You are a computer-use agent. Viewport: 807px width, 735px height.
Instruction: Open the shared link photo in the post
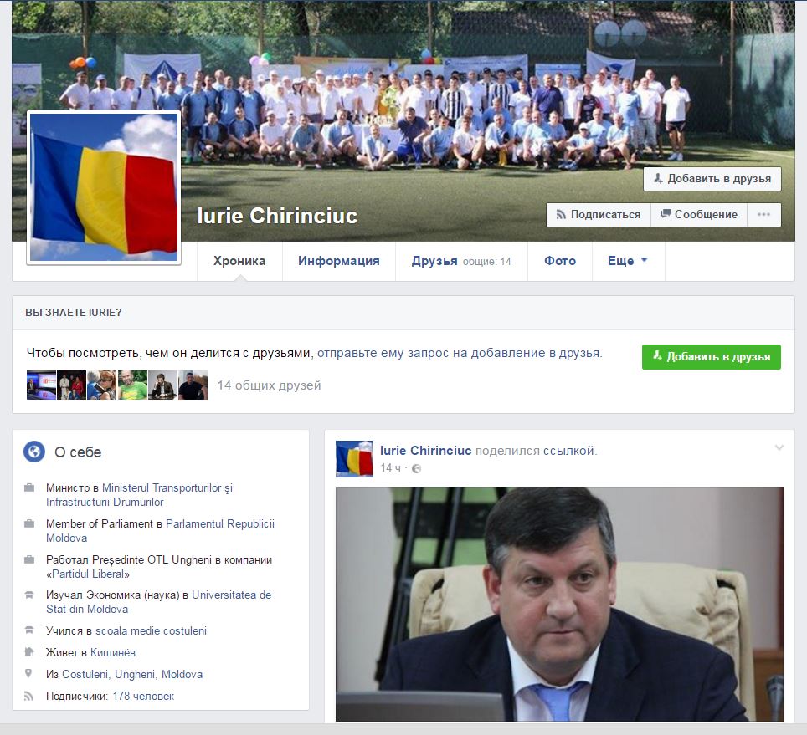point(559,604)
